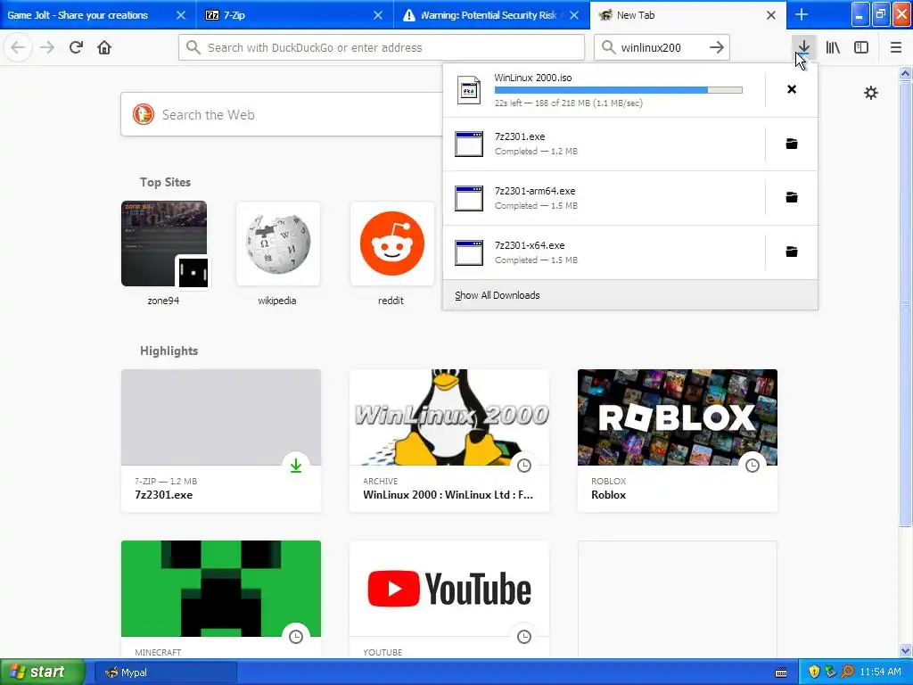Click the Downloads toolbar arrow icon
This screenshot has width=913, height=685.
coord(803,46)
